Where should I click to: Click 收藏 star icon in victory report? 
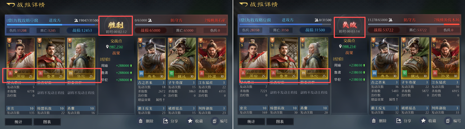pyautogui.click(x=190, y=121)
